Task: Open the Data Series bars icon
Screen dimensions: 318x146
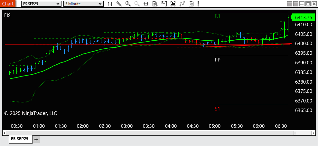Action: tap(173, 4)
